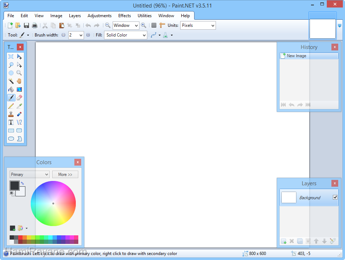Select the Freeform Shape tool
The height and width of the screenshot is (260, 345).
19,138
